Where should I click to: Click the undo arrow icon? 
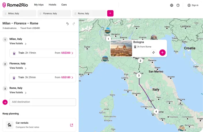pos(67,24)
